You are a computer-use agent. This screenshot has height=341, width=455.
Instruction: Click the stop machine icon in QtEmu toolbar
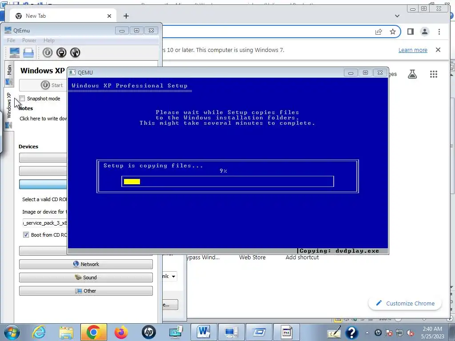61,52
